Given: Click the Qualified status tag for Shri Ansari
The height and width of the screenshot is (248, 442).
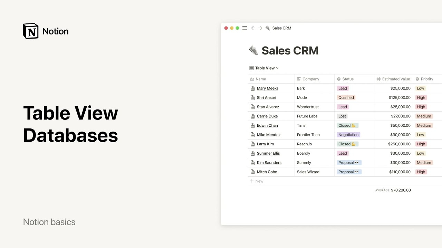Looking at the screenshot, I should (x=346, y=98).
